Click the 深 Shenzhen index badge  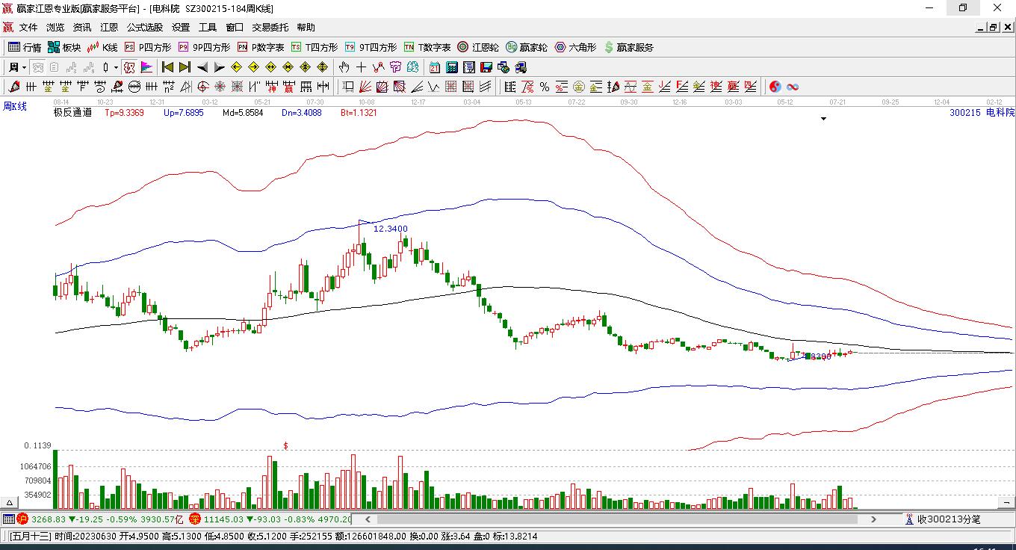[x=194, y=519]
